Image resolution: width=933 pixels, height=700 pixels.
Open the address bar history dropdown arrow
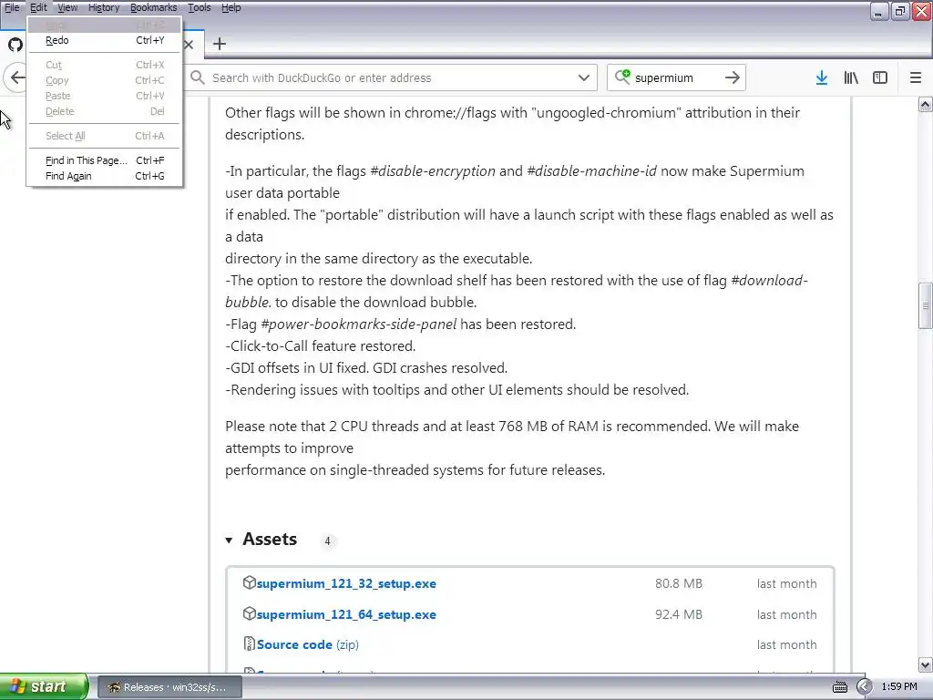coord(584,78)
